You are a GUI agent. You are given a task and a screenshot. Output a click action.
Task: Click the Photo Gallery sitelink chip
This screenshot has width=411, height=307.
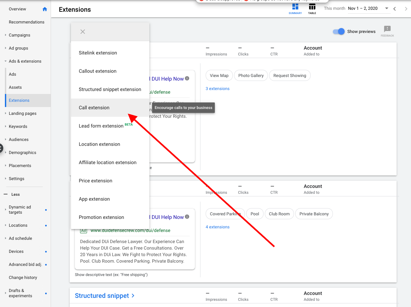(x=251, y=75)
